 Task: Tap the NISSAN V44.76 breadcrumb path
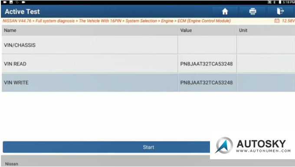[117, 21]
